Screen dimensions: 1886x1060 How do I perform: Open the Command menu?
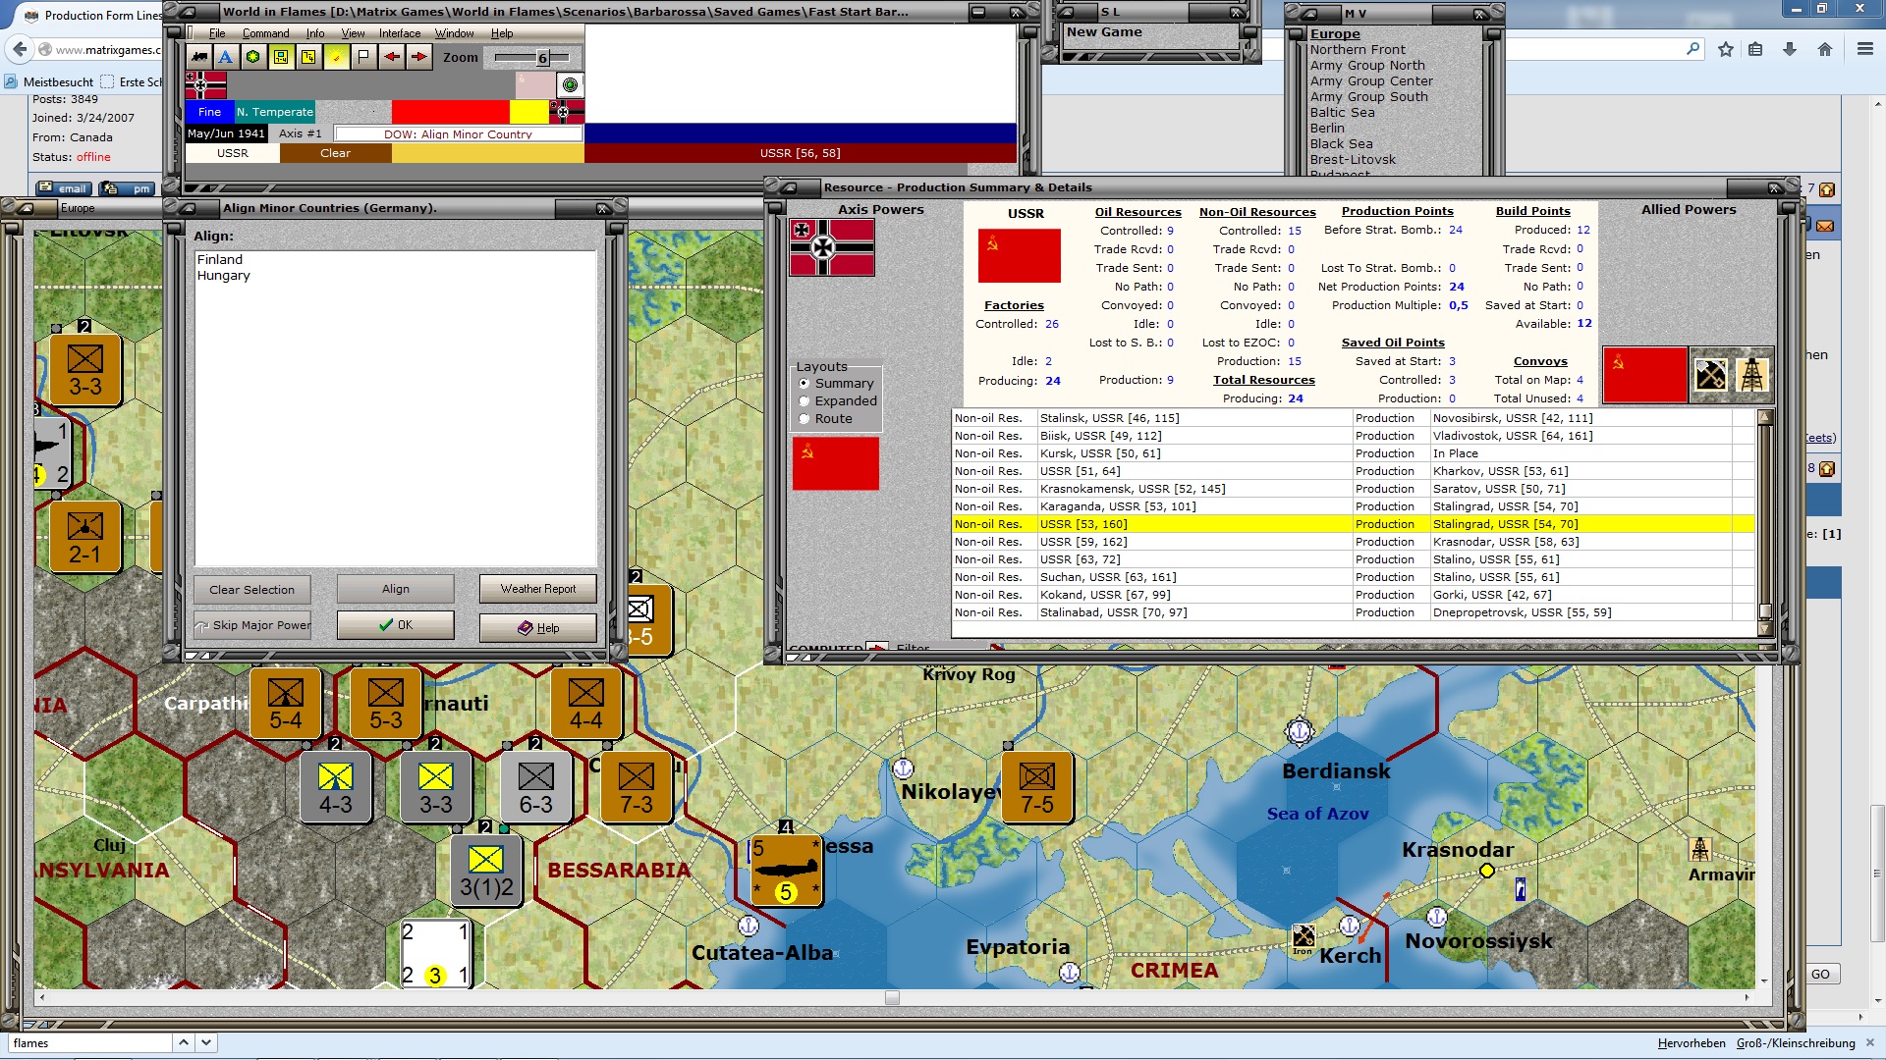265,32
